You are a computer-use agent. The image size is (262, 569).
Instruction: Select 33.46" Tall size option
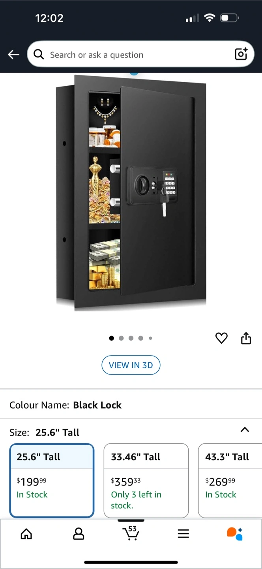click(x=146, y=480)
